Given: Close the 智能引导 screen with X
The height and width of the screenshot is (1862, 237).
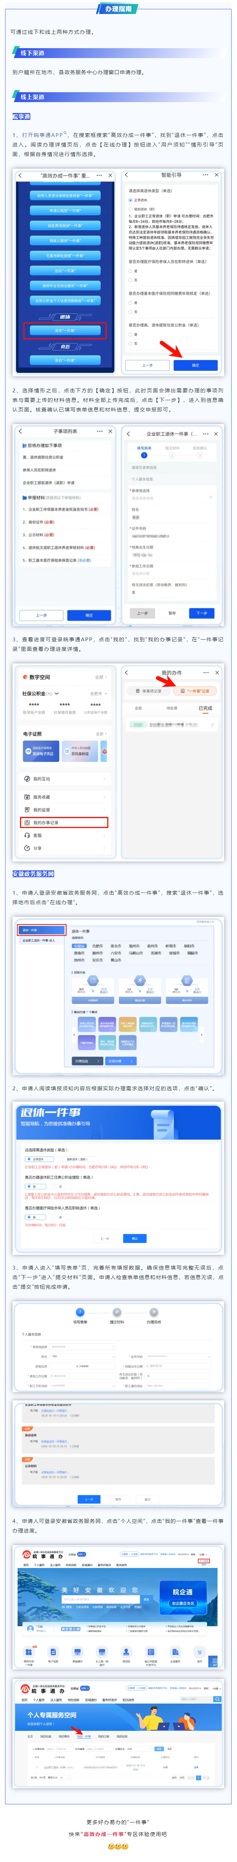Looking at the screenshot, I should click(216, 175).
